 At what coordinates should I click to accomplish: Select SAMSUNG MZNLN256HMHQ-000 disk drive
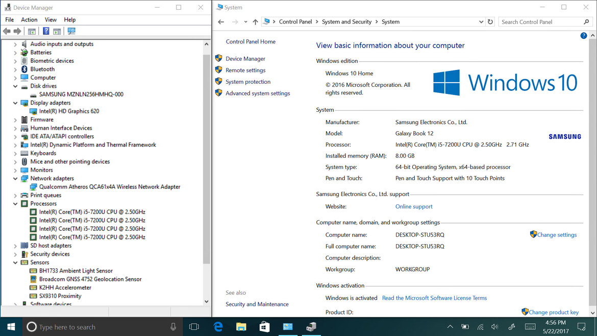pyautogui.click(x=81, y=94)
